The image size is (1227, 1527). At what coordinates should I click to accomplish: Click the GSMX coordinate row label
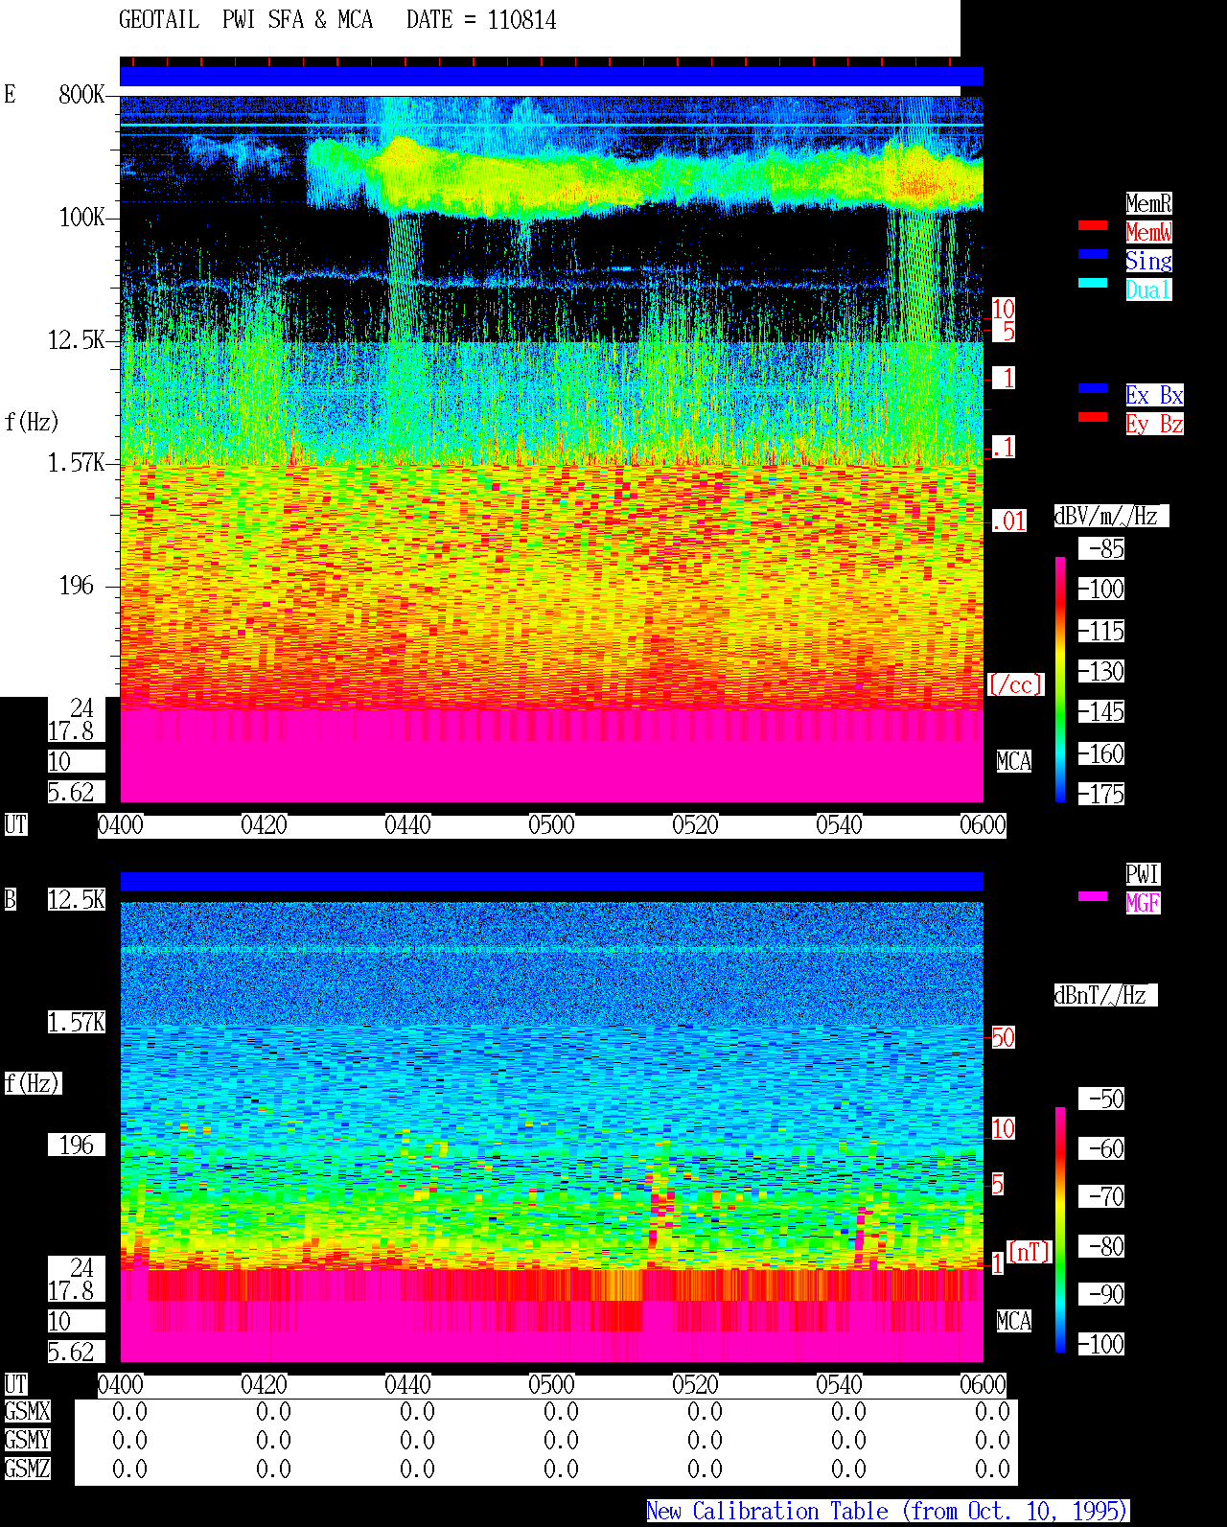point(27,1412)
